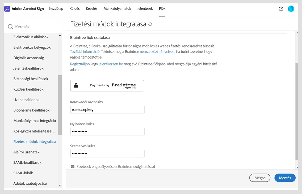Screen dimensions: 302x194
Task: Focus the Nyilvános kulcs password field
Action: click(x=107, y=132)
